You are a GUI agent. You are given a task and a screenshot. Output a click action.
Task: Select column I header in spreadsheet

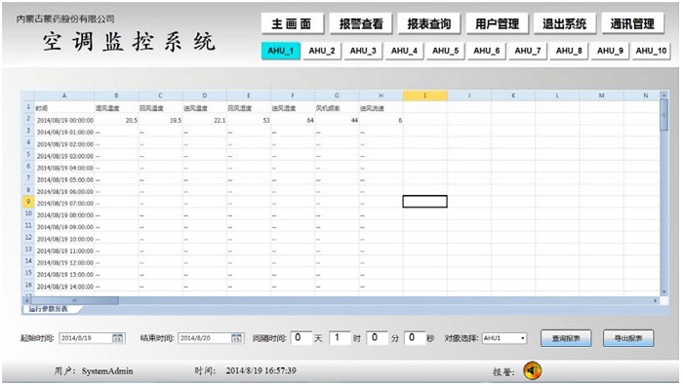point(425,96)
